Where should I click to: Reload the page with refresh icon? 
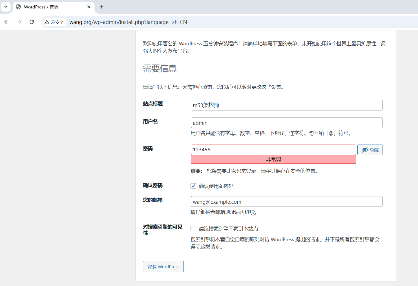(x=32, y=22)
